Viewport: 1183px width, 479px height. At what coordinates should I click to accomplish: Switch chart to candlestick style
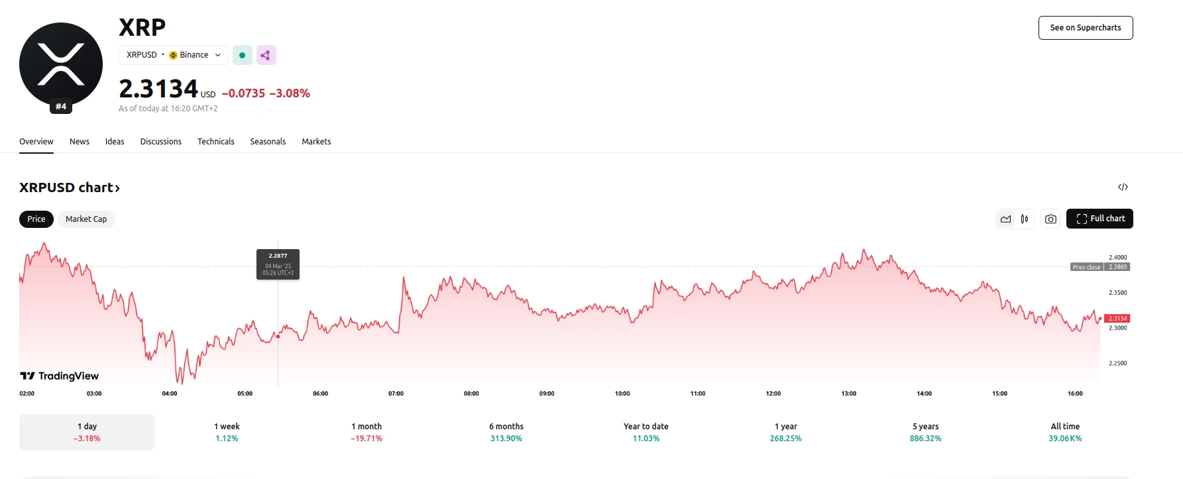point(1025,219)
